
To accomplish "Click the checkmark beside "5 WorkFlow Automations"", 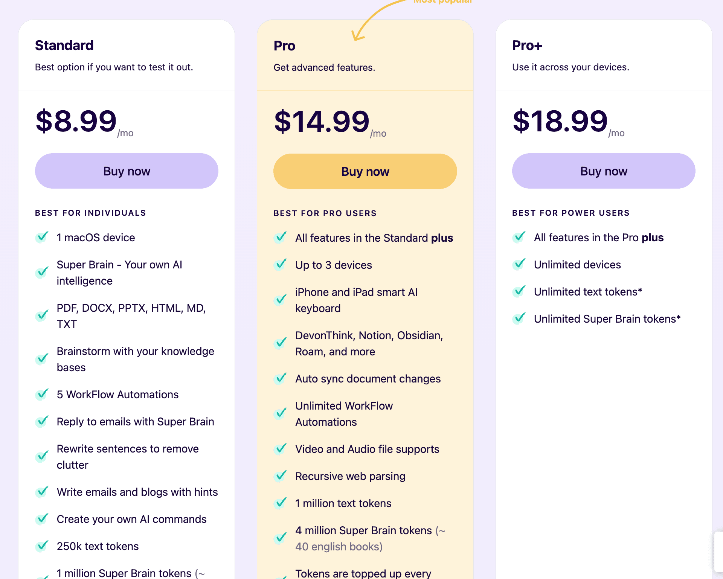I will (41, 394).
